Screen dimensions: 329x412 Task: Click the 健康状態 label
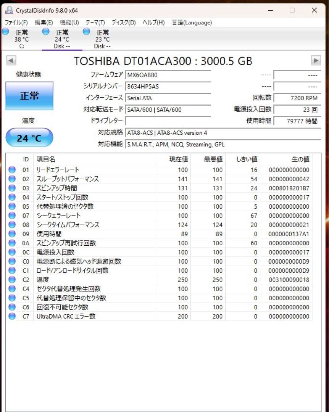[28, 74]
